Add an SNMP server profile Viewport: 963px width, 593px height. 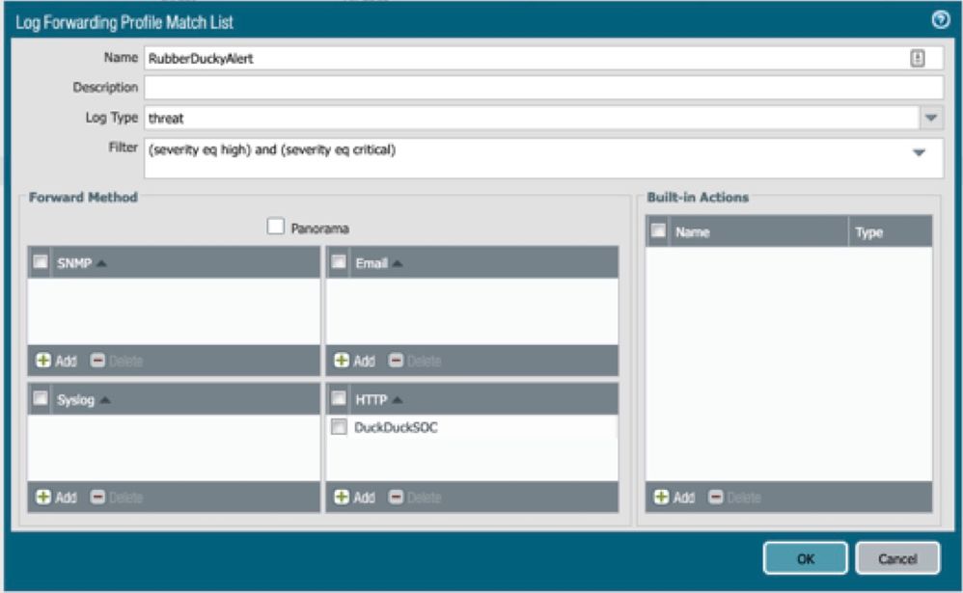(x=57, y=361)
